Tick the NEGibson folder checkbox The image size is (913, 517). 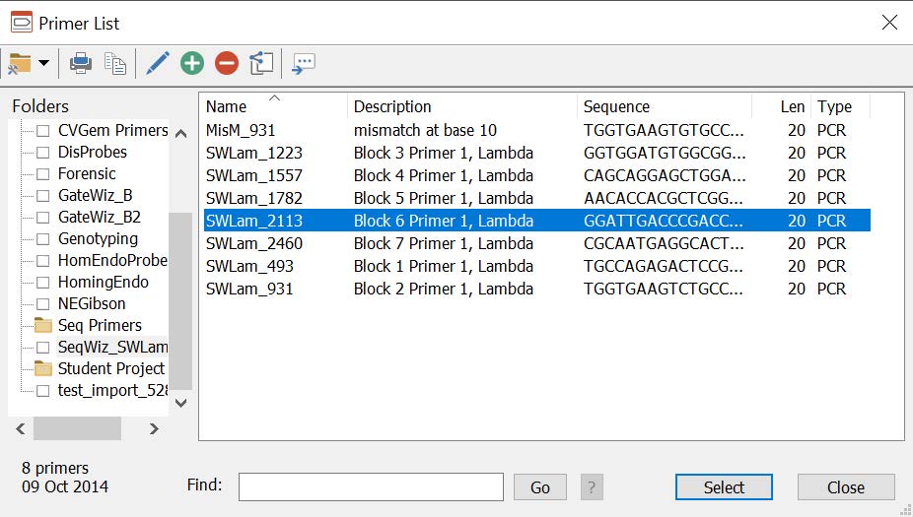[43, 304]
